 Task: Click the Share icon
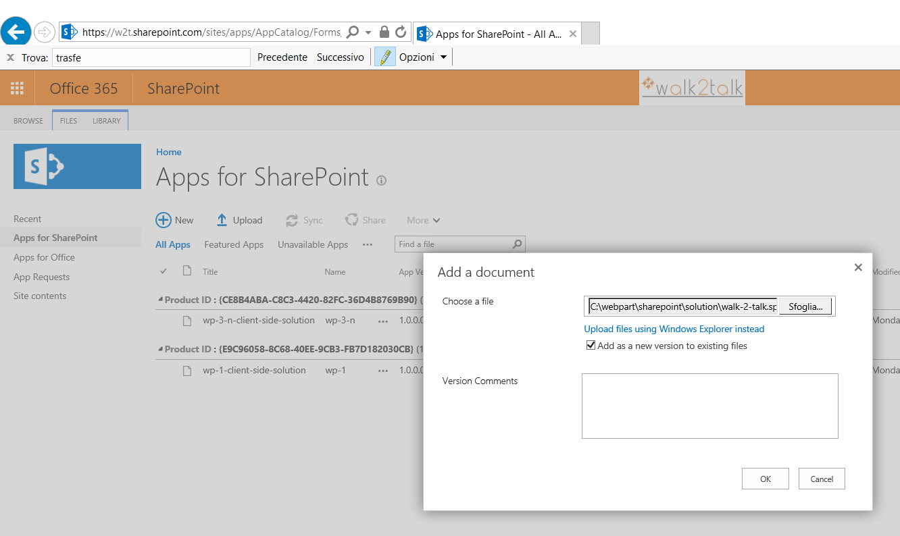(351, 220)
